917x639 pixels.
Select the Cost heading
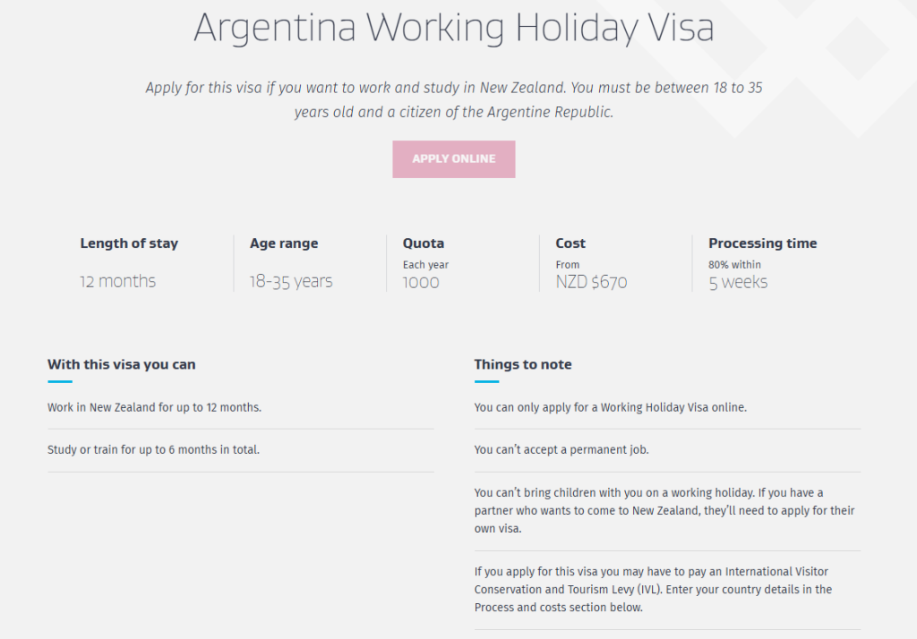(x=570, y=243)
